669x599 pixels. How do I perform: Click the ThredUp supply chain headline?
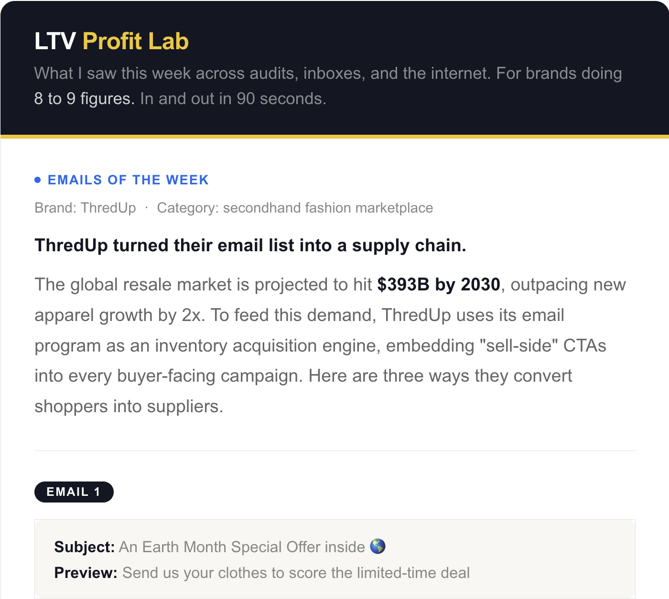[x=250, y=246]
